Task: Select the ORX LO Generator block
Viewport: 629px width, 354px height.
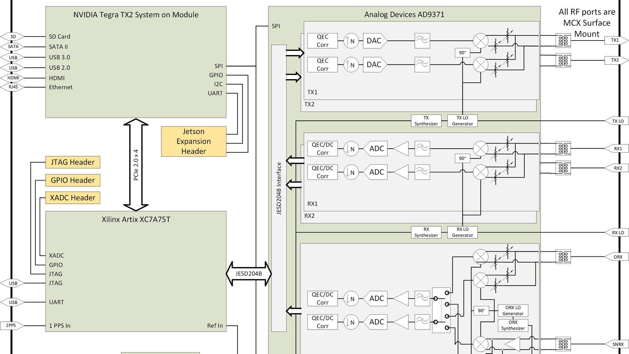Action: (513, 311)
